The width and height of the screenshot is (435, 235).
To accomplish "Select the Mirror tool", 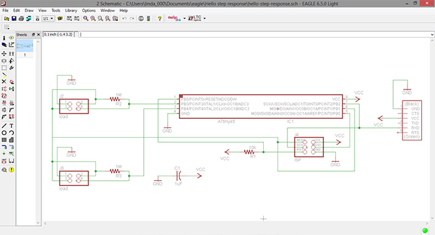I will (x=4, y=61).
